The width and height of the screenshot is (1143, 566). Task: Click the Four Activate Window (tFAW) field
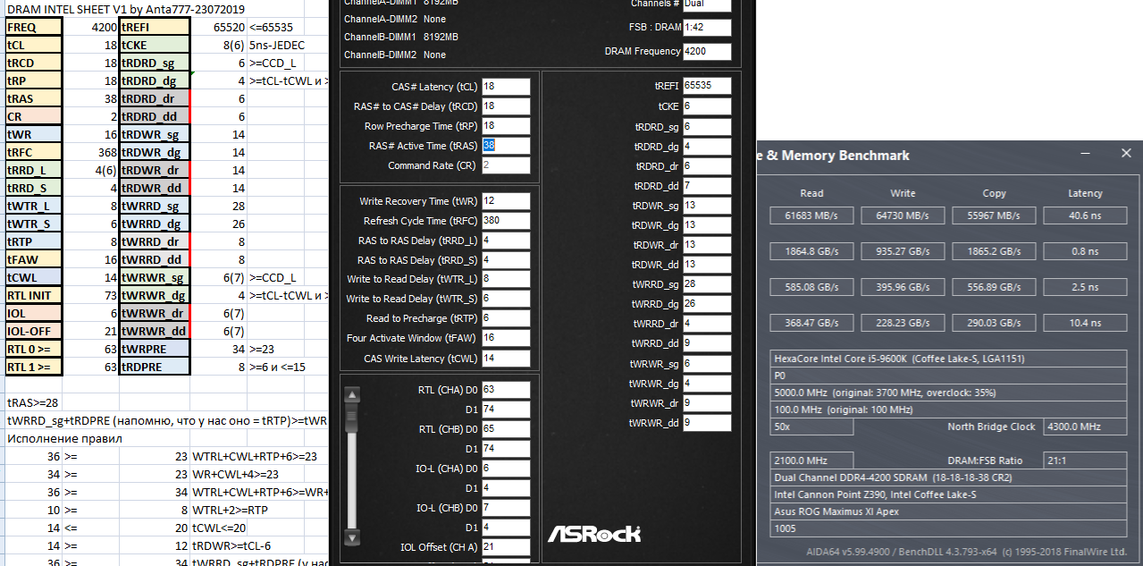pyautogui.click(x=506, y=338)
